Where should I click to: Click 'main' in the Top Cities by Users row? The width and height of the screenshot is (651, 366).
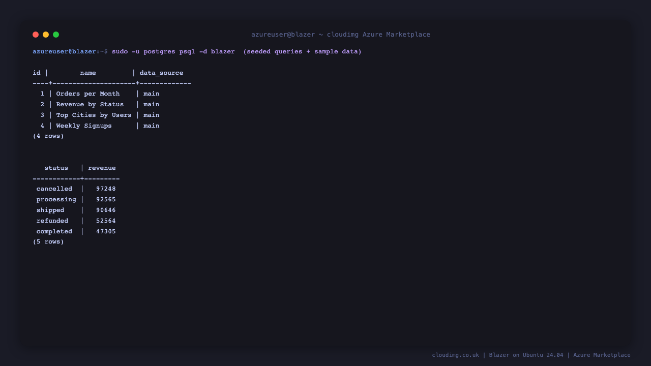coord(152,115)
